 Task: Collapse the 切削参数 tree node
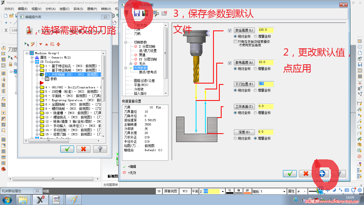[126, 42]
